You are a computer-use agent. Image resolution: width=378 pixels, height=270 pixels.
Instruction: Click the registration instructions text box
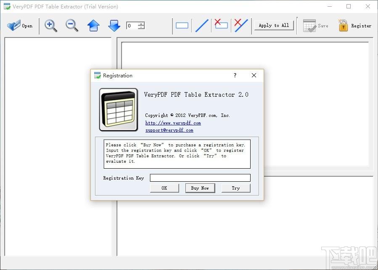tap(177, 154)
